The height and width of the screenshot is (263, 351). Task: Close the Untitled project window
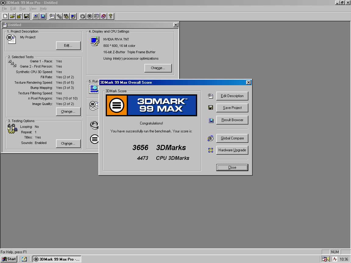tap(176, 25)
